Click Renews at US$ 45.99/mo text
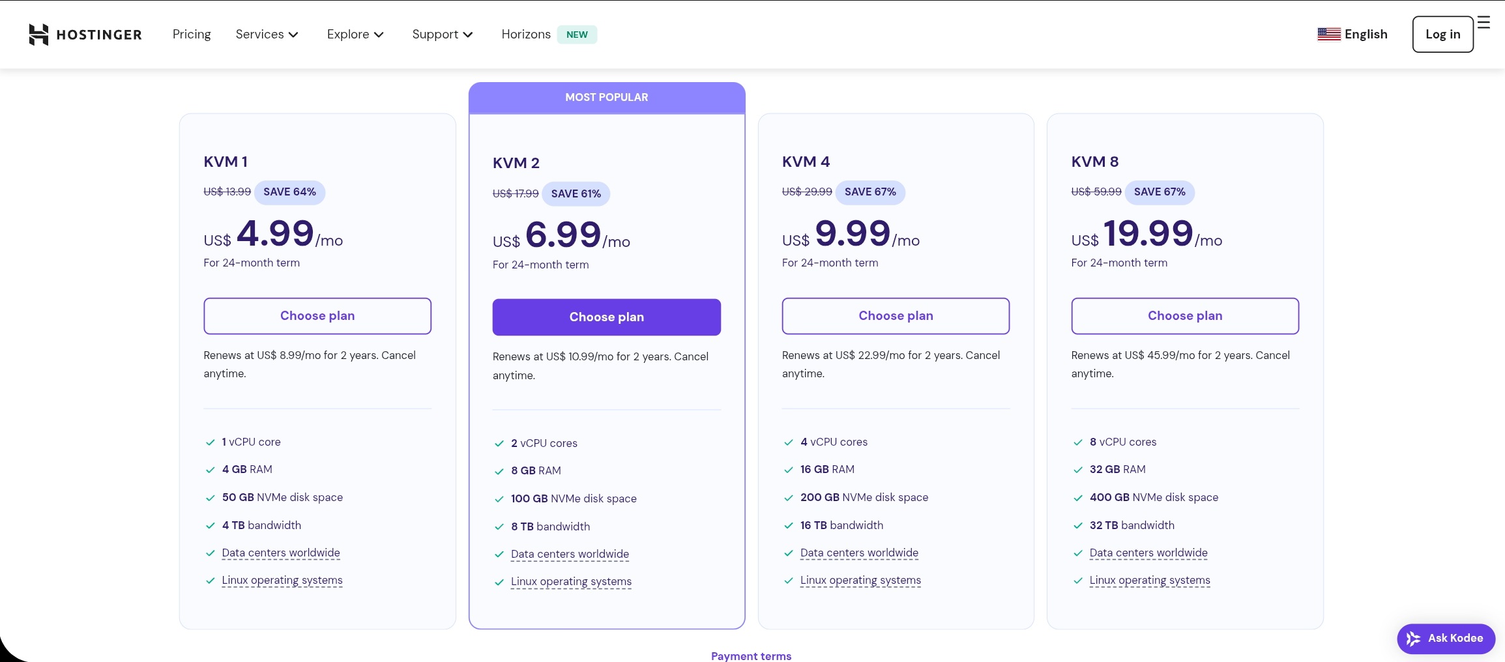The width and height of the screenshot is (1505, 662). [x=1180, y=365]
